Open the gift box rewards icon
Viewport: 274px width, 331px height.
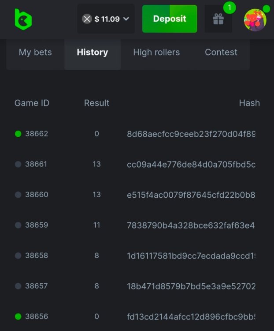[x=218, y=19]
